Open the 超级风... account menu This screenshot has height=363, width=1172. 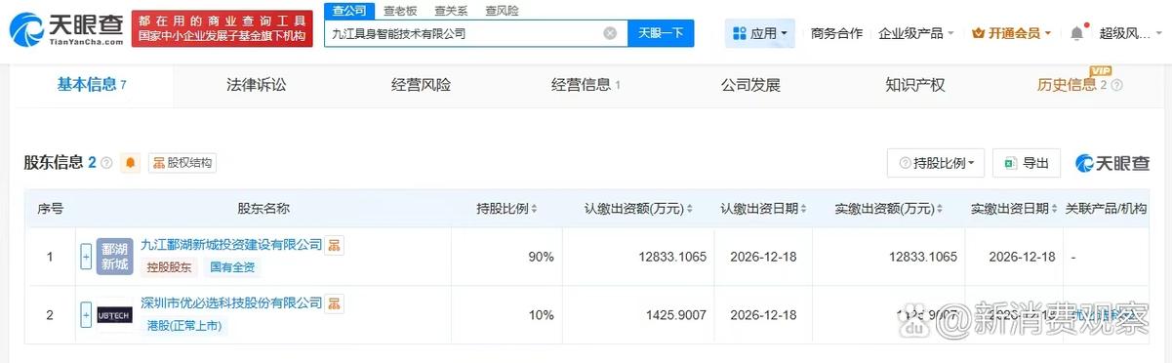click(1131, 33)
